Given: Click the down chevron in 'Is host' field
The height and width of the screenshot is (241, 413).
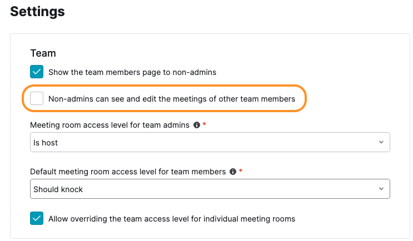Looking at the screenshot, I should tap(381, 142).
